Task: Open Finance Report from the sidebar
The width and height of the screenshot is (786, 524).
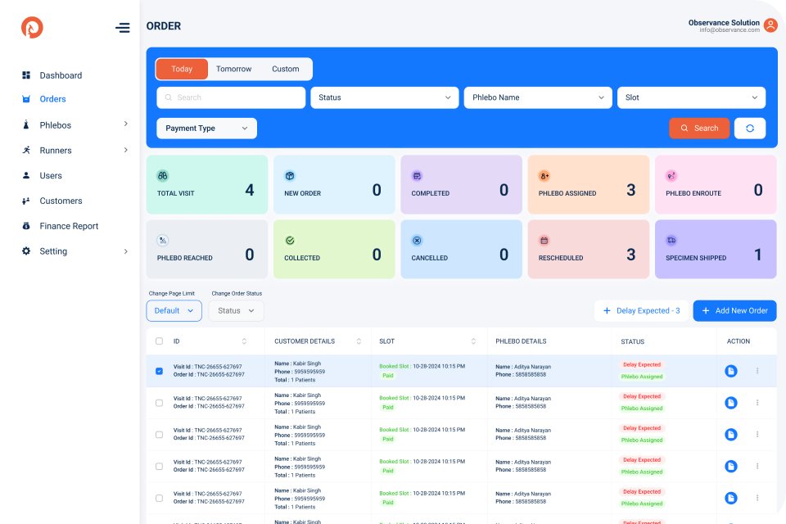Action: click(70, 226)
